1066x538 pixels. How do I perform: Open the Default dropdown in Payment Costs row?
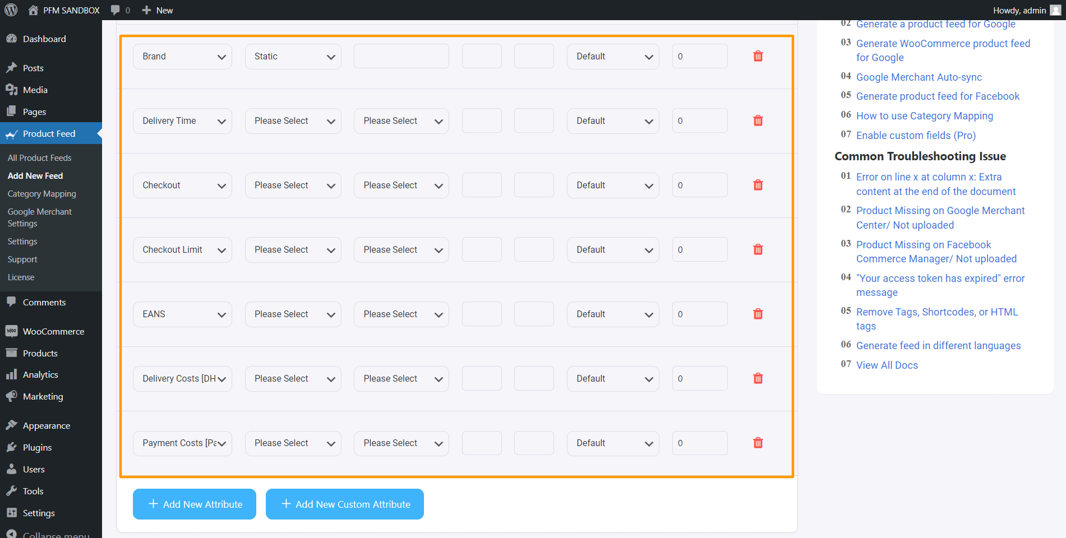pyautogui.click(x=613, y=443)
